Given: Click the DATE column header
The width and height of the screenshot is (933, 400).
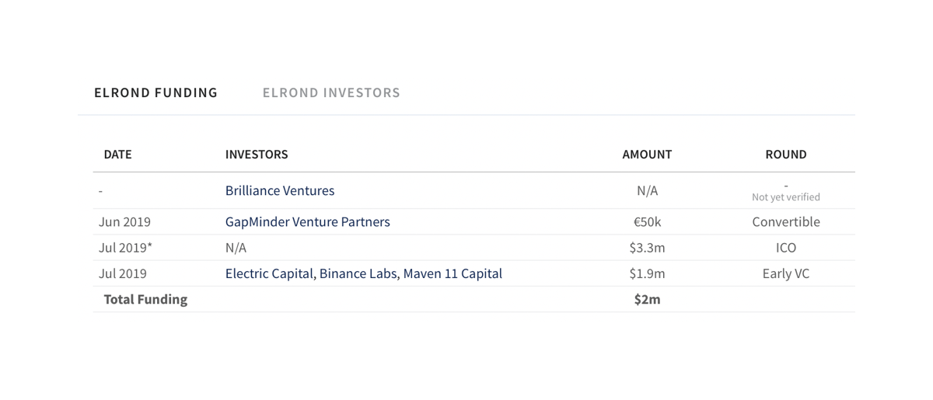Looking at the screenshot, I should tap(117, 155).
